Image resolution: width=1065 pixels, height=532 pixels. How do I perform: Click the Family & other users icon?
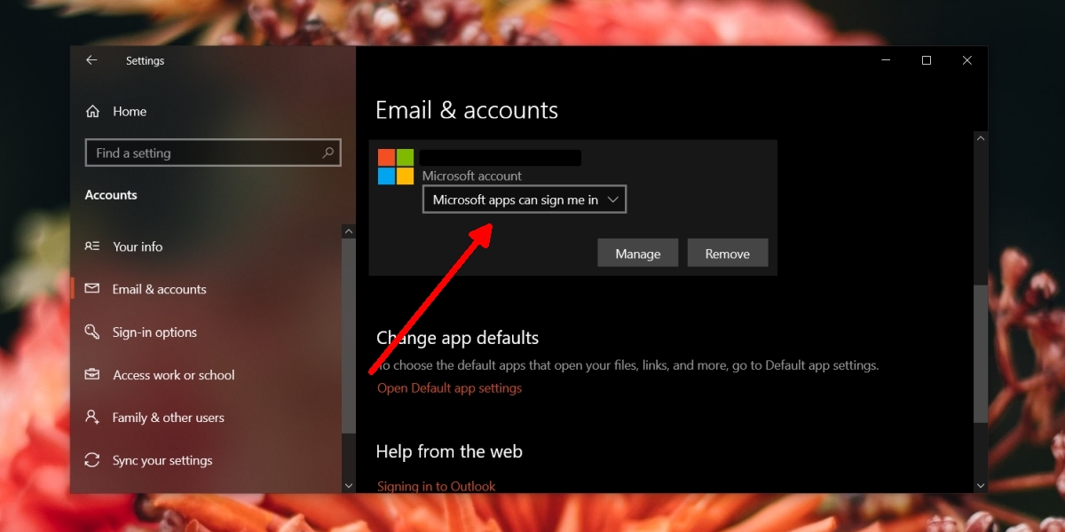[x=92, y=417]
